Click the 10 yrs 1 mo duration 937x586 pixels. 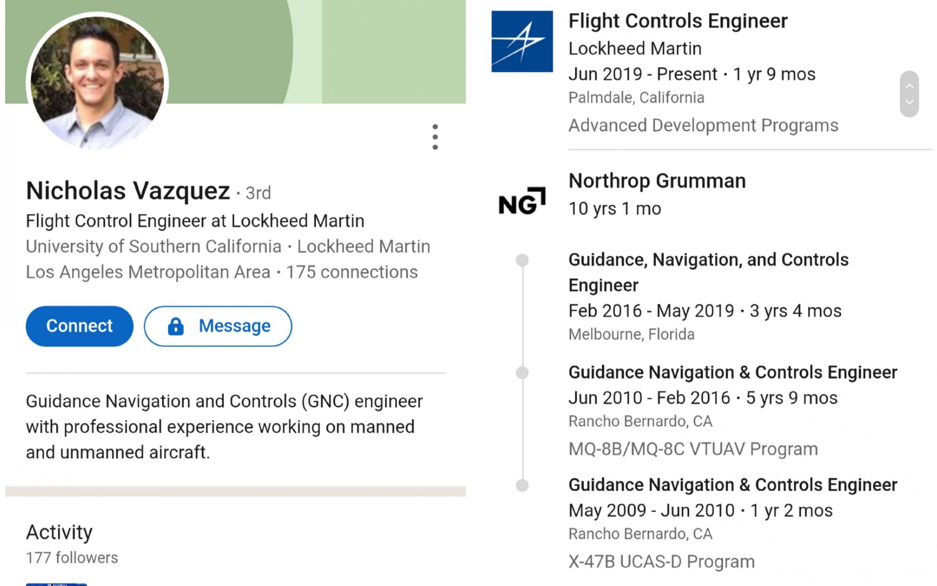point(615,209)
